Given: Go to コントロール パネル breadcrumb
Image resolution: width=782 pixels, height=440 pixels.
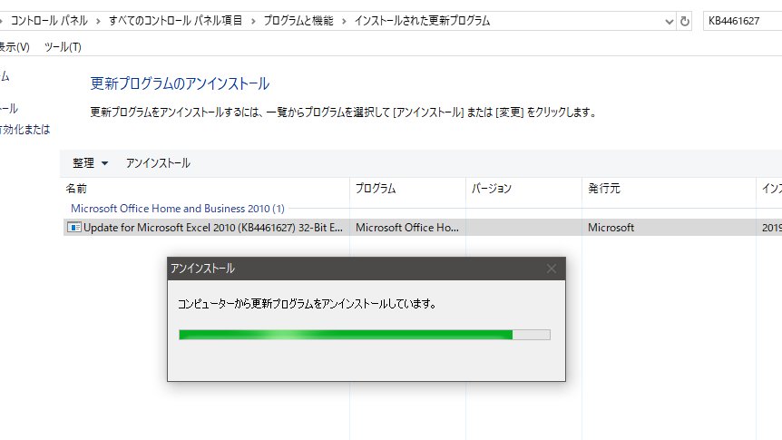Looking at the screenshot, I should [49, 21].
